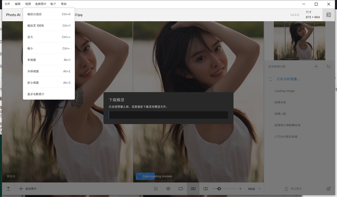Open the 帐户 menu in the menu bar
The width and height of the screenshot is (337, 197).
pos(53,4)
